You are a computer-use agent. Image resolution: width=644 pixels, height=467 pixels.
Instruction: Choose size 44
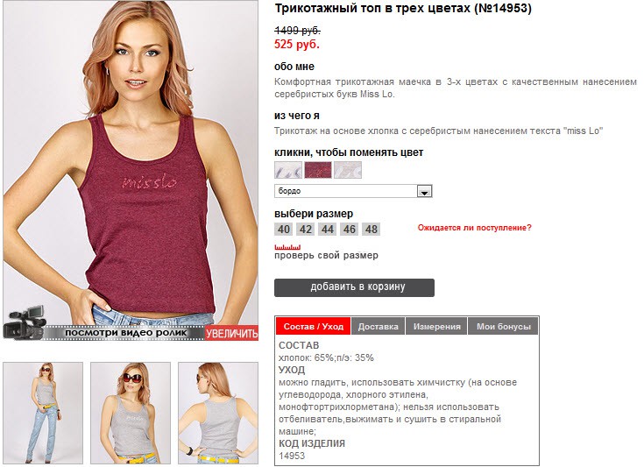[x=328, y=230]
